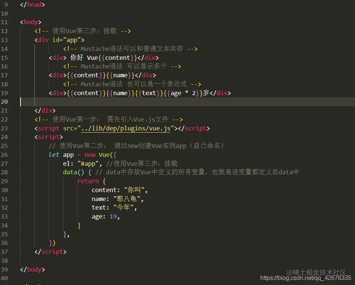Image resolution: width=355 pixels, height=285 pixels.
Task: Click line number 11 in the gutter
Action: click(4, 22)
